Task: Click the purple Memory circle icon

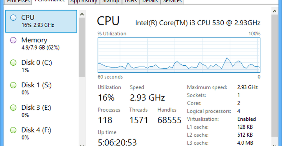Action: pos(13,40)
